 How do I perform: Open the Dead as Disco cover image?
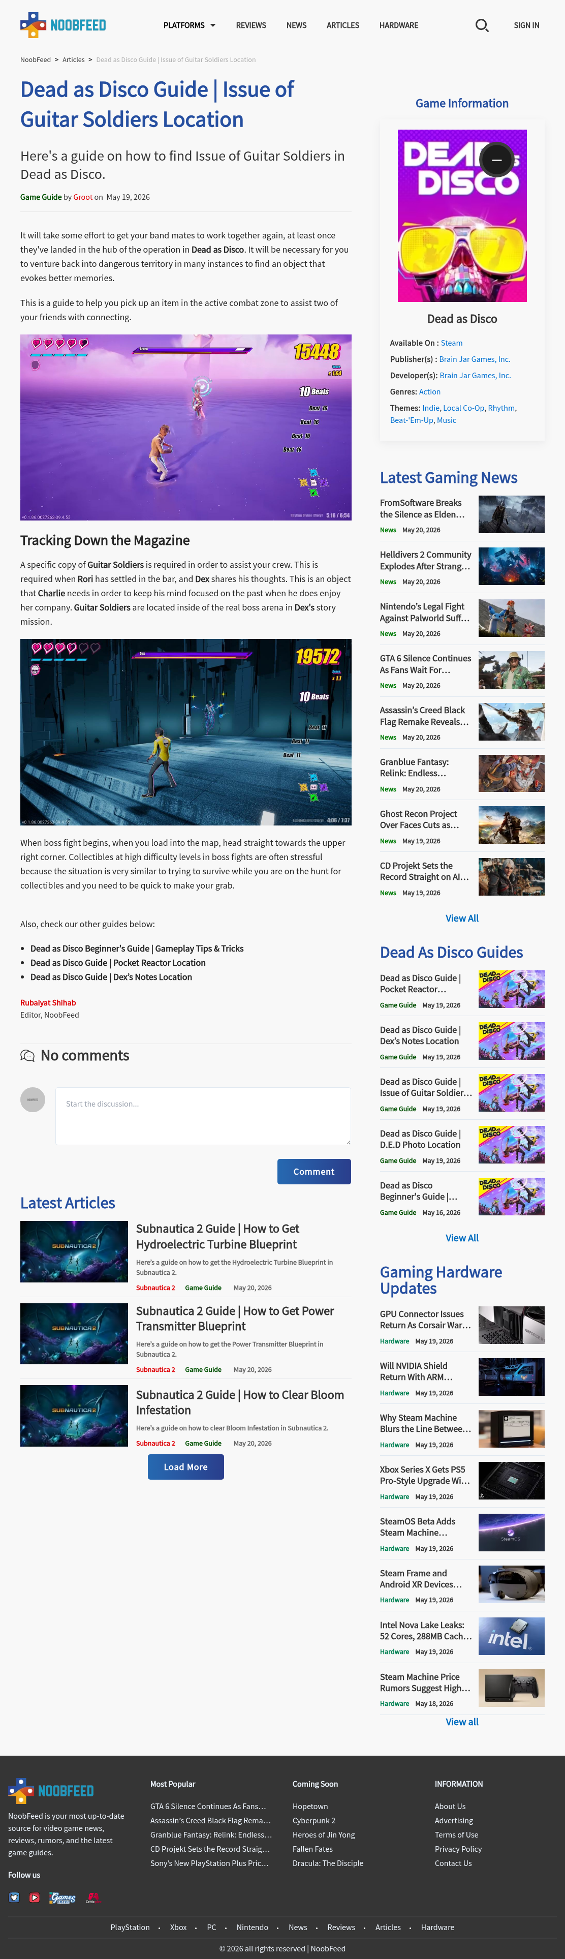[461, 215]
